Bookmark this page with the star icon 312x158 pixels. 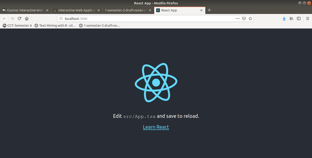click(250, 18)
